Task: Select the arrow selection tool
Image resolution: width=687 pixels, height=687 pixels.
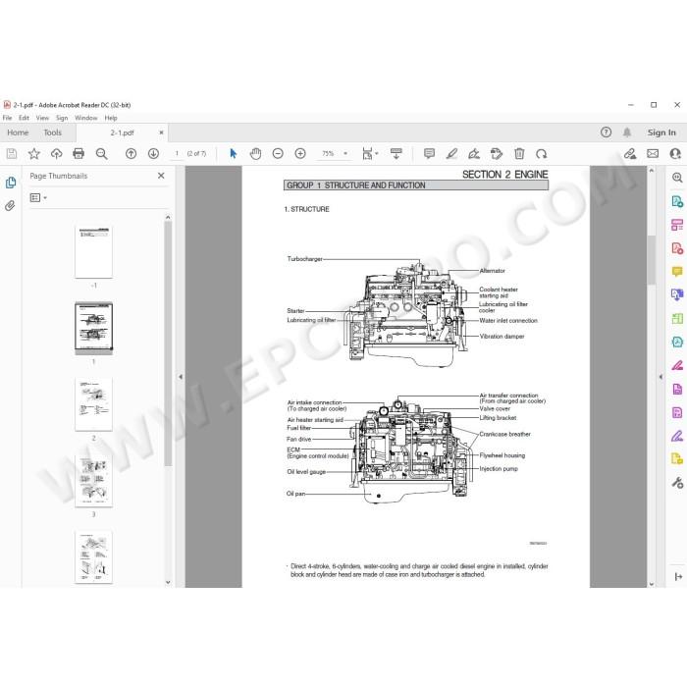Action: (x=234, y=154)
